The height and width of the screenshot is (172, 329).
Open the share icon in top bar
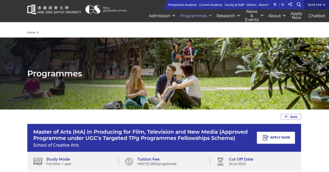tap(290, 4)
